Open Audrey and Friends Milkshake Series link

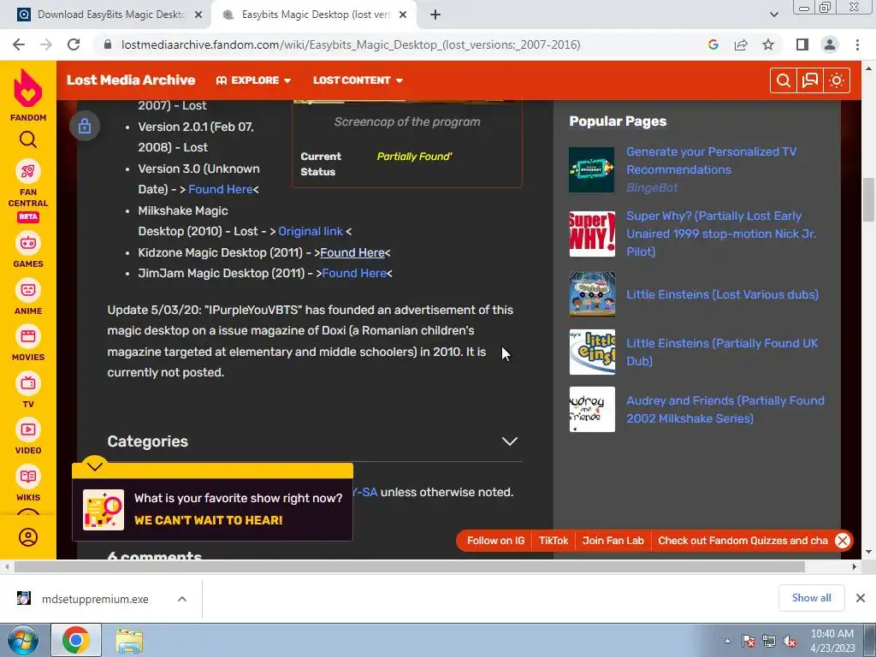coord(725,410)
